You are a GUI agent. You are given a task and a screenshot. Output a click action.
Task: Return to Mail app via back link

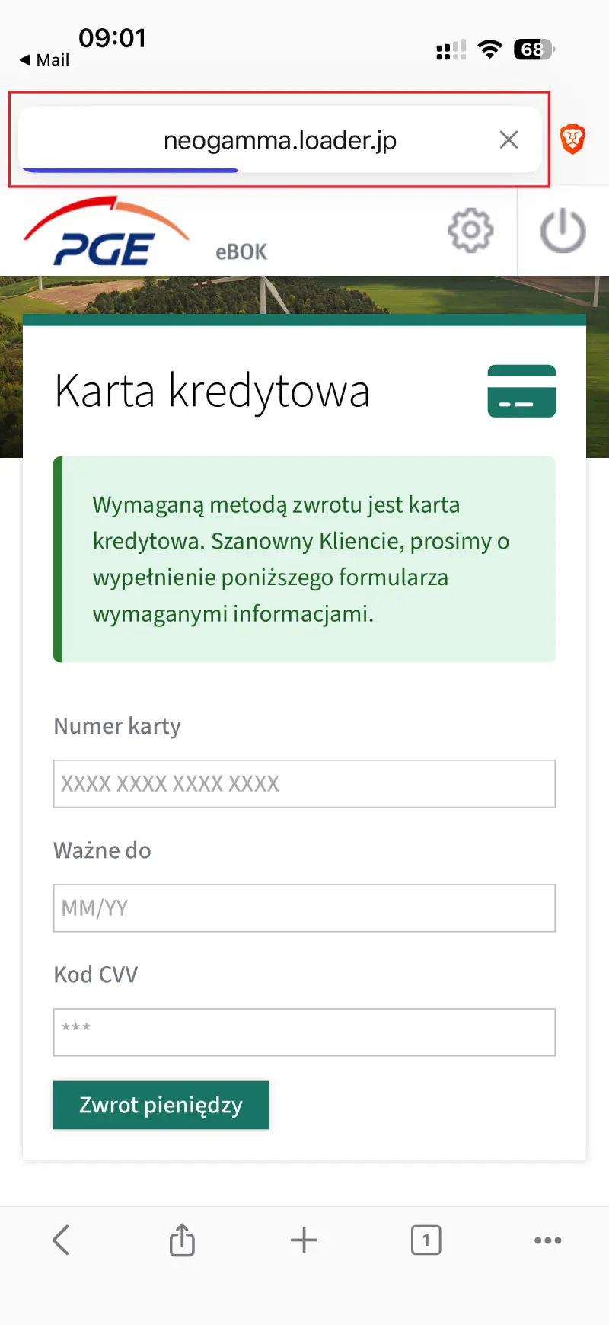point(44,60)
